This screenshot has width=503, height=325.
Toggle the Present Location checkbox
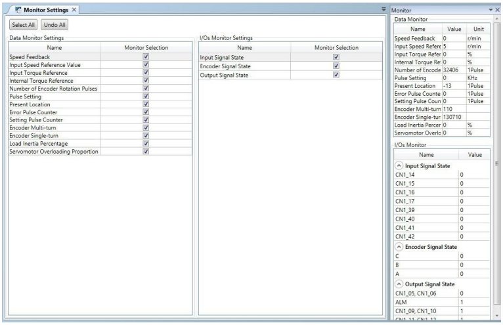tap(146, 104)
